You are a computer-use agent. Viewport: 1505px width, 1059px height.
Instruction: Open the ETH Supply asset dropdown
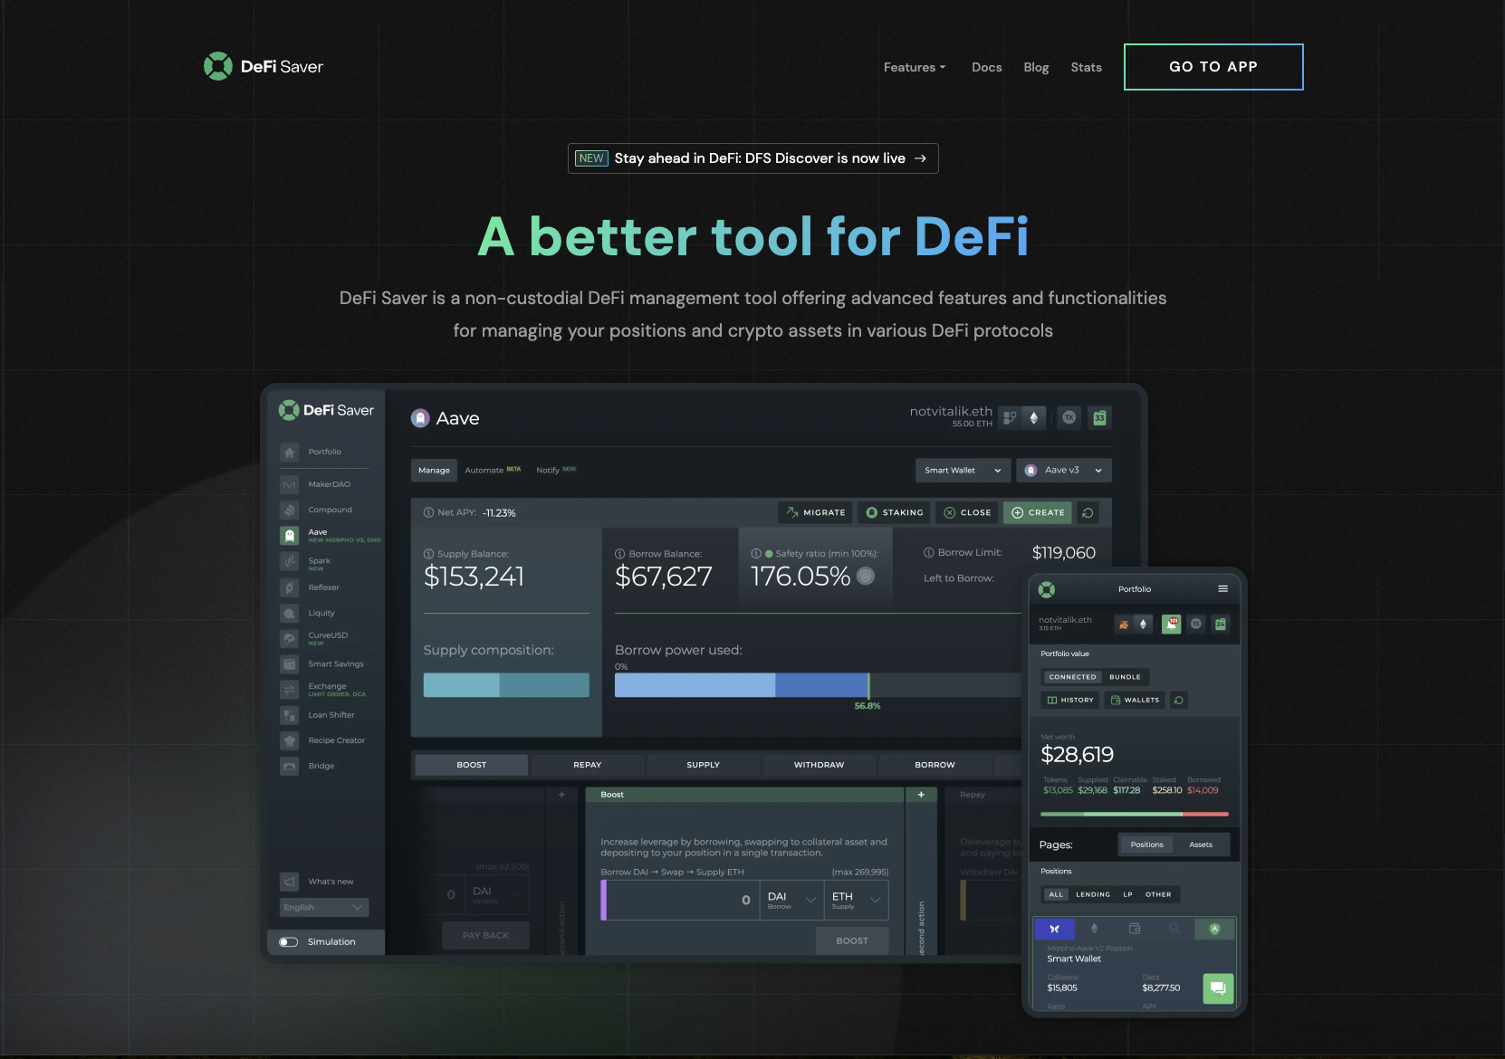point(856,900)
